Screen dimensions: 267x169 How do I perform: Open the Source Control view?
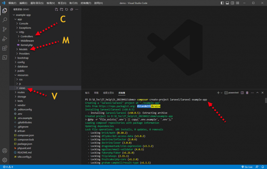(5, 29)
